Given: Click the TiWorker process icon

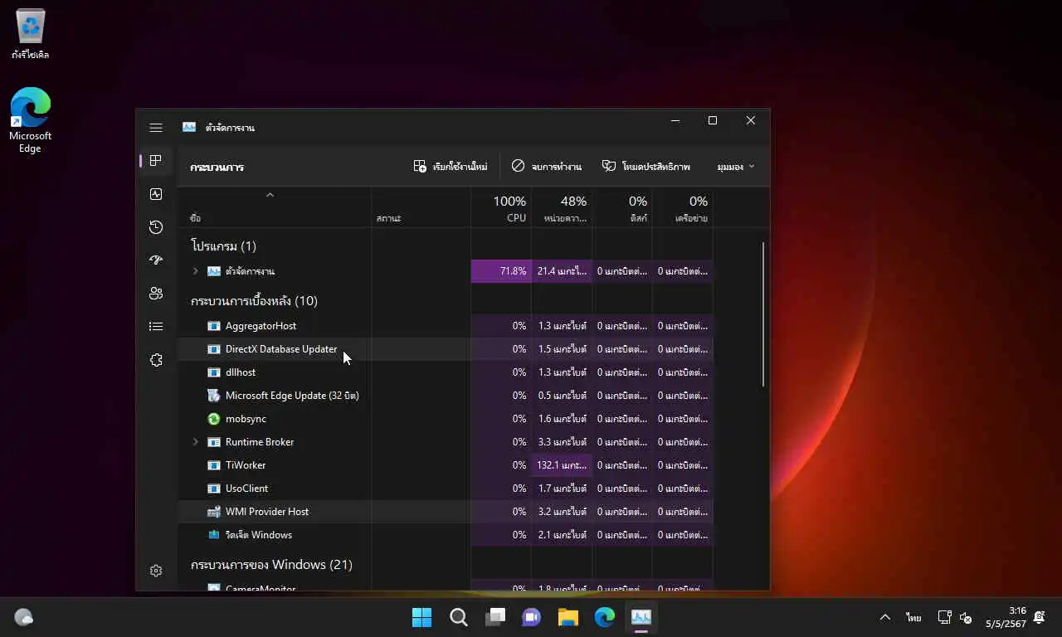Looking at the screenshot, I should [214, 465].
